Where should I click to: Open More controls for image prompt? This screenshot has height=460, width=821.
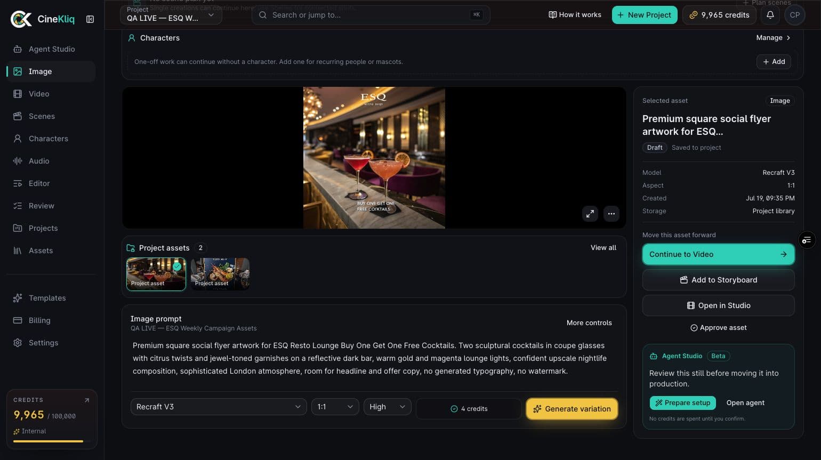pos(589,323)
